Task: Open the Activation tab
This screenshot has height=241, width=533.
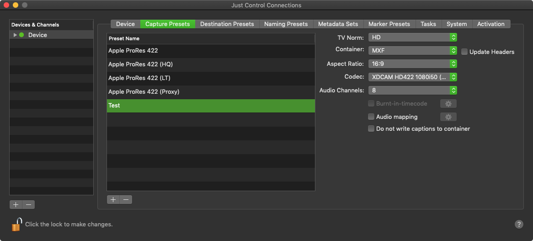Action: pos(491,24)
